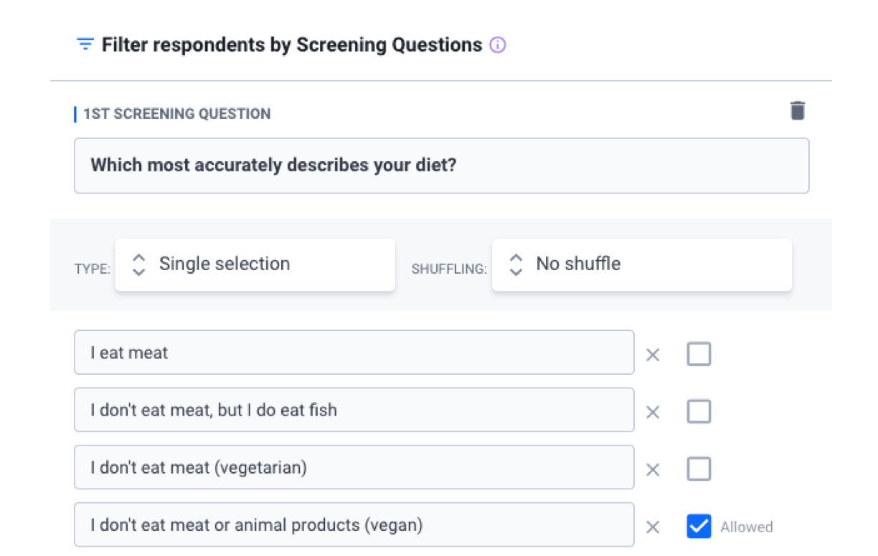This screenshot has width=878, height=556.
Task: Open the No shuffle dropdown
Action: pyautogui.click(x=641, y=264)
